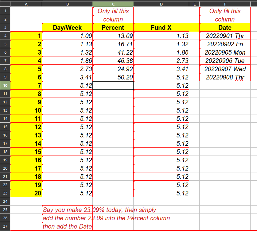This screenshot has height=231, width=257.
Task: Click Fund X value 3.41 in row 8
Action: 161,69
